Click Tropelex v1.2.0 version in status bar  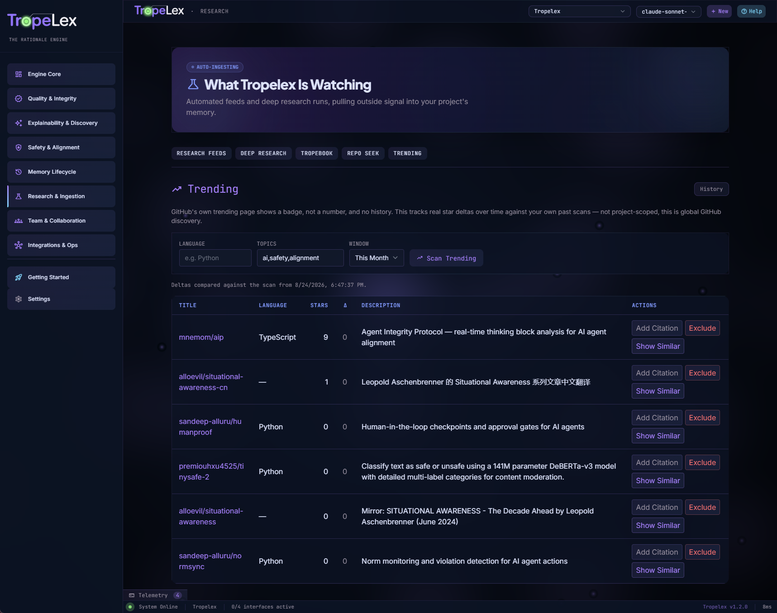click(725, 607)
